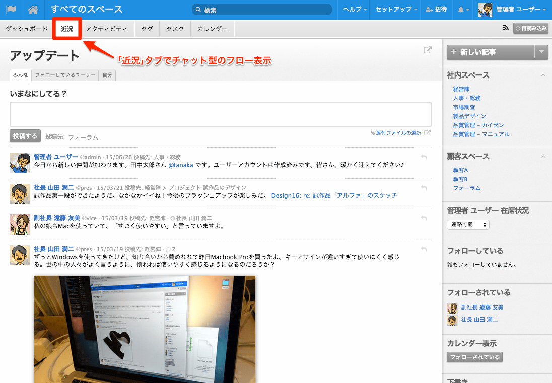Select the 近況 tab

pos(67,29)
